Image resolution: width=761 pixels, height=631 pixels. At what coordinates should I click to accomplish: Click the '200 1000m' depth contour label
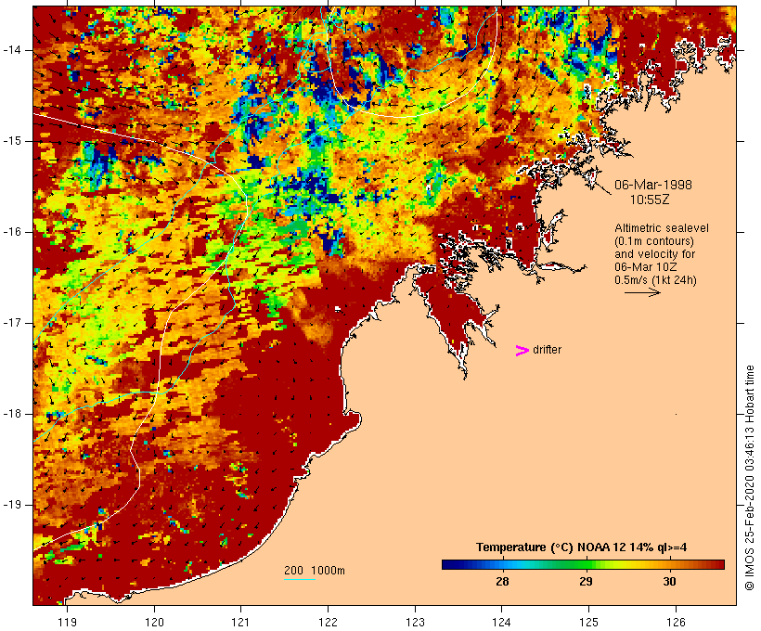[315, 571]
